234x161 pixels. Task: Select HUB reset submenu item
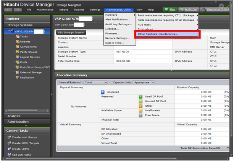tap(167, 24)
